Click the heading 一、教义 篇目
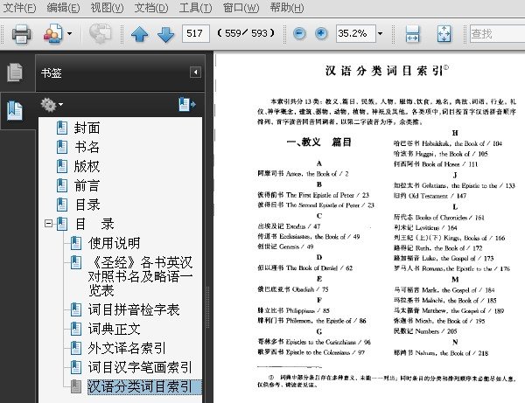 coord(318,142)
